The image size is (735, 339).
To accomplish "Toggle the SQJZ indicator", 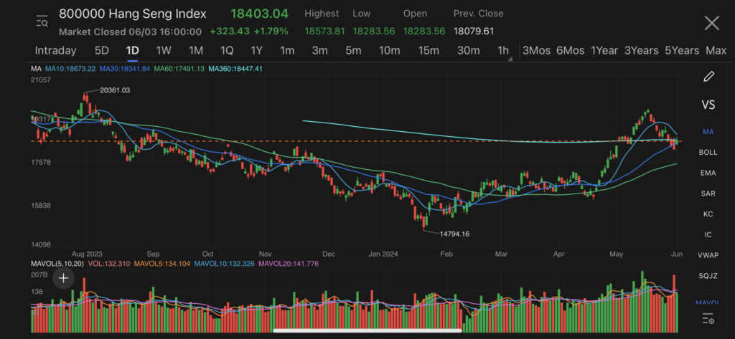I will [x=708, y=276].
